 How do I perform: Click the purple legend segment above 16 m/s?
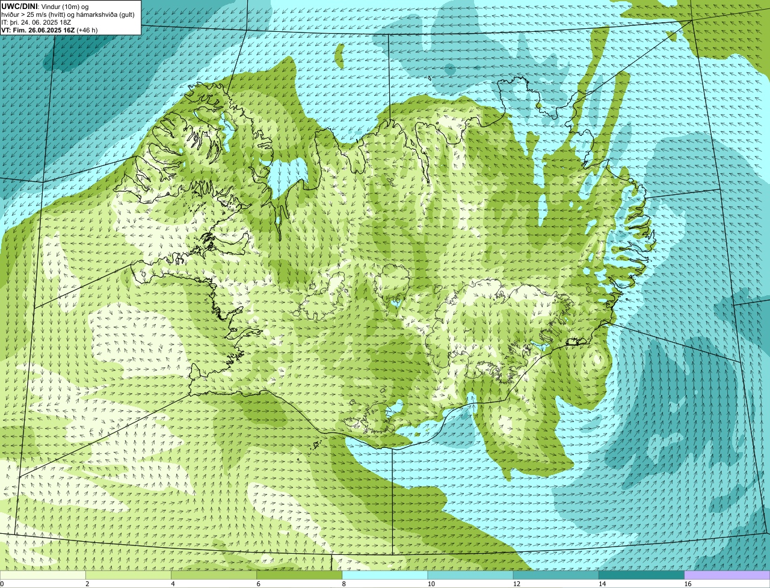click(x=727, y=575)
